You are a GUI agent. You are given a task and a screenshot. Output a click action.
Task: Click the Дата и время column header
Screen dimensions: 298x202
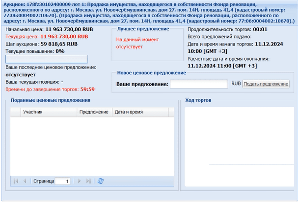[140, 112]
